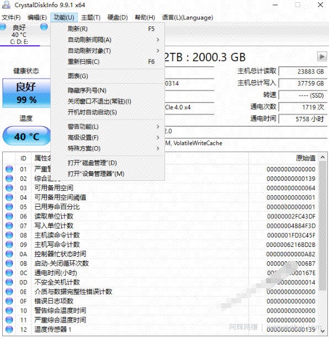
Task: Click the status orb beside 已用寿命百分比
Action: pos(9,207)
